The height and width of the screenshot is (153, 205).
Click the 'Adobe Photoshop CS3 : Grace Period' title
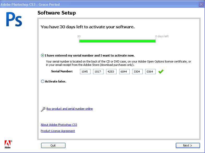click(x=30, y=4)
